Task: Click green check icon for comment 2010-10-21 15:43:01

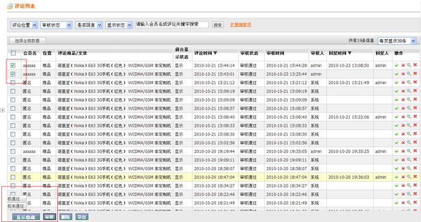Action: point(396,74)
